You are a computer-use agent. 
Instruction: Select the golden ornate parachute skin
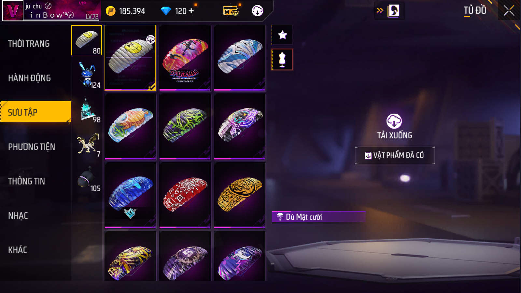click(x=240, y=195)
